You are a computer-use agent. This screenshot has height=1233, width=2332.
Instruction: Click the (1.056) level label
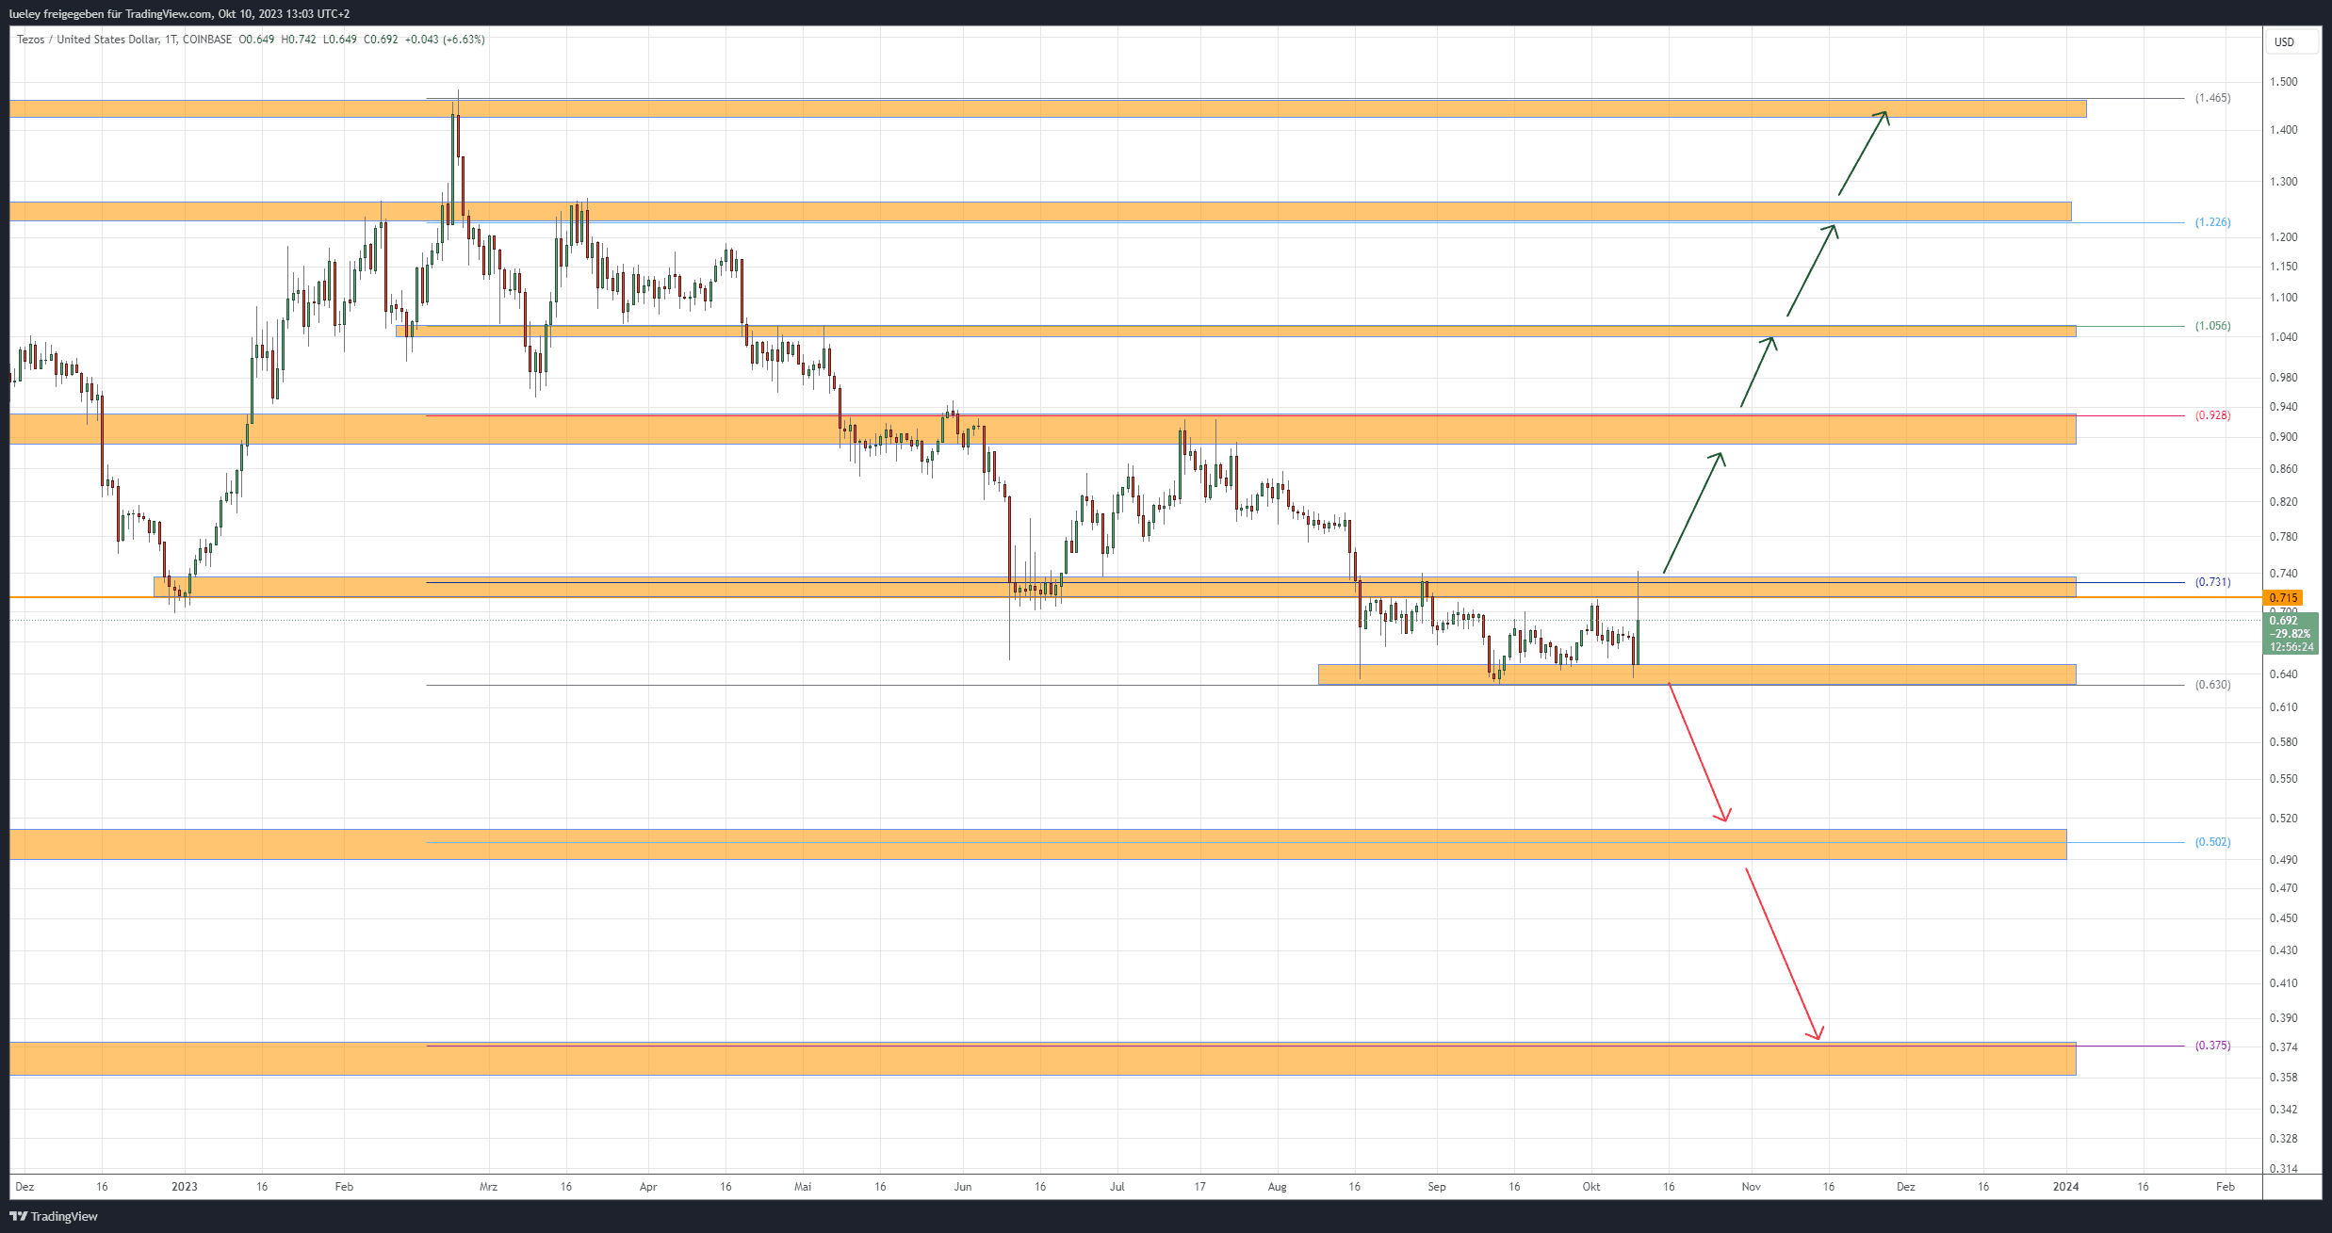coord(2212,326)
